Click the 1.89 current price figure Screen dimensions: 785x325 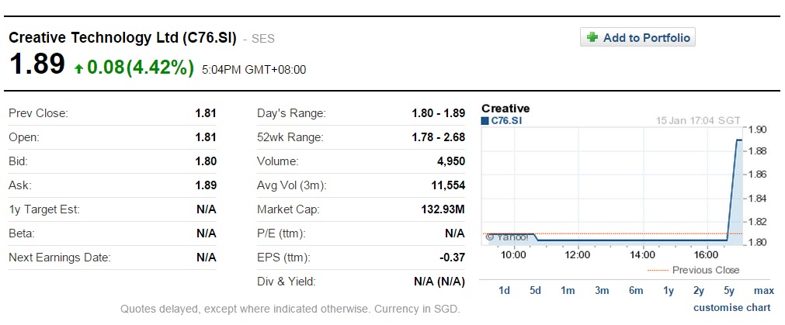click(x=36, y=65)
